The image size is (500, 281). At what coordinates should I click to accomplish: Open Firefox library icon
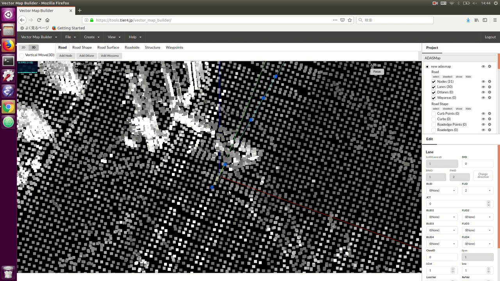[x=477, y=20]
